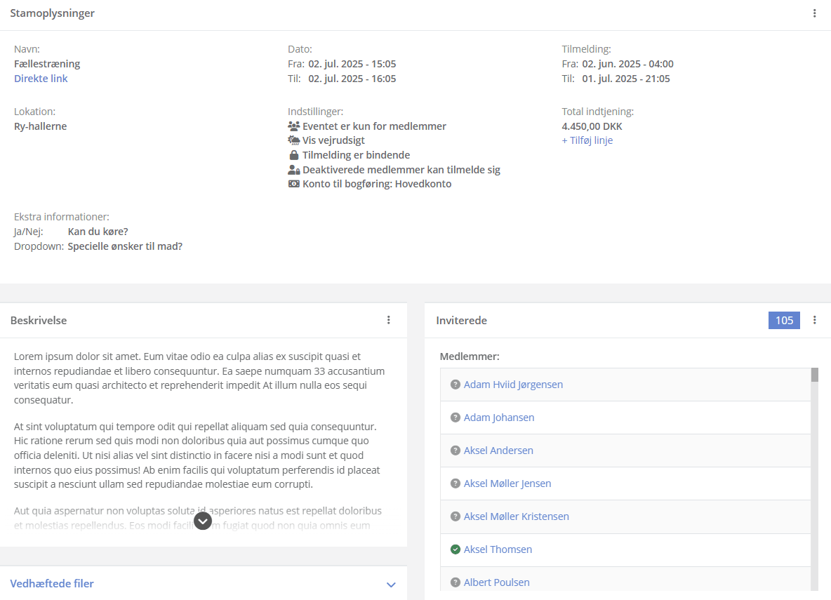The image size is (831, 600).
Task: Click the padlock icon beside Tilmelding er bindende
Action: tap(293, 155)
